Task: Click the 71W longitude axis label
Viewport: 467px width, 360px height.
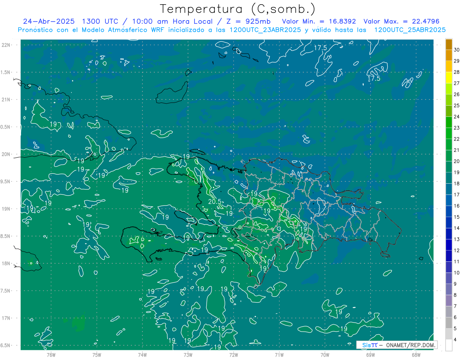Action: pos(279,355)
